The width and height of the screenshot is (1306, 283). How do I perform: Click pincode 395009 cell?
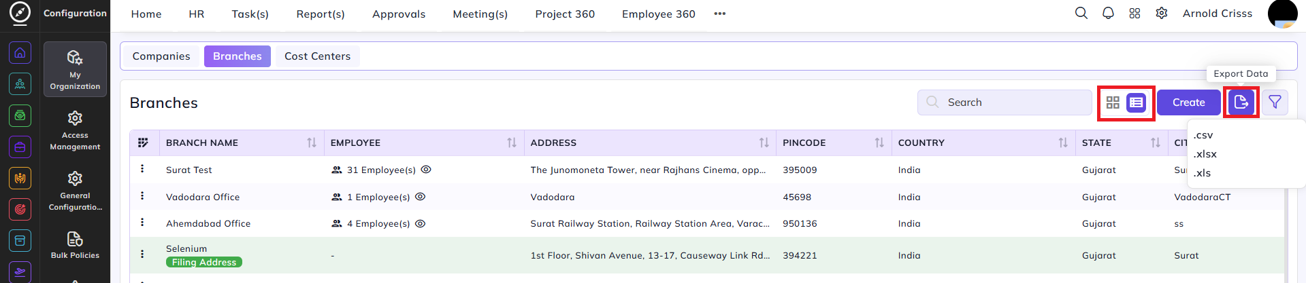(x=800, y=170)
